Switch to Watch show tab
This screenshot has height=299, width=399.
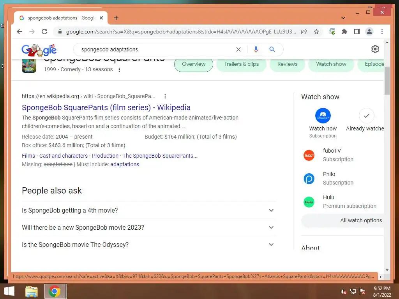click(x=331, y=64)
